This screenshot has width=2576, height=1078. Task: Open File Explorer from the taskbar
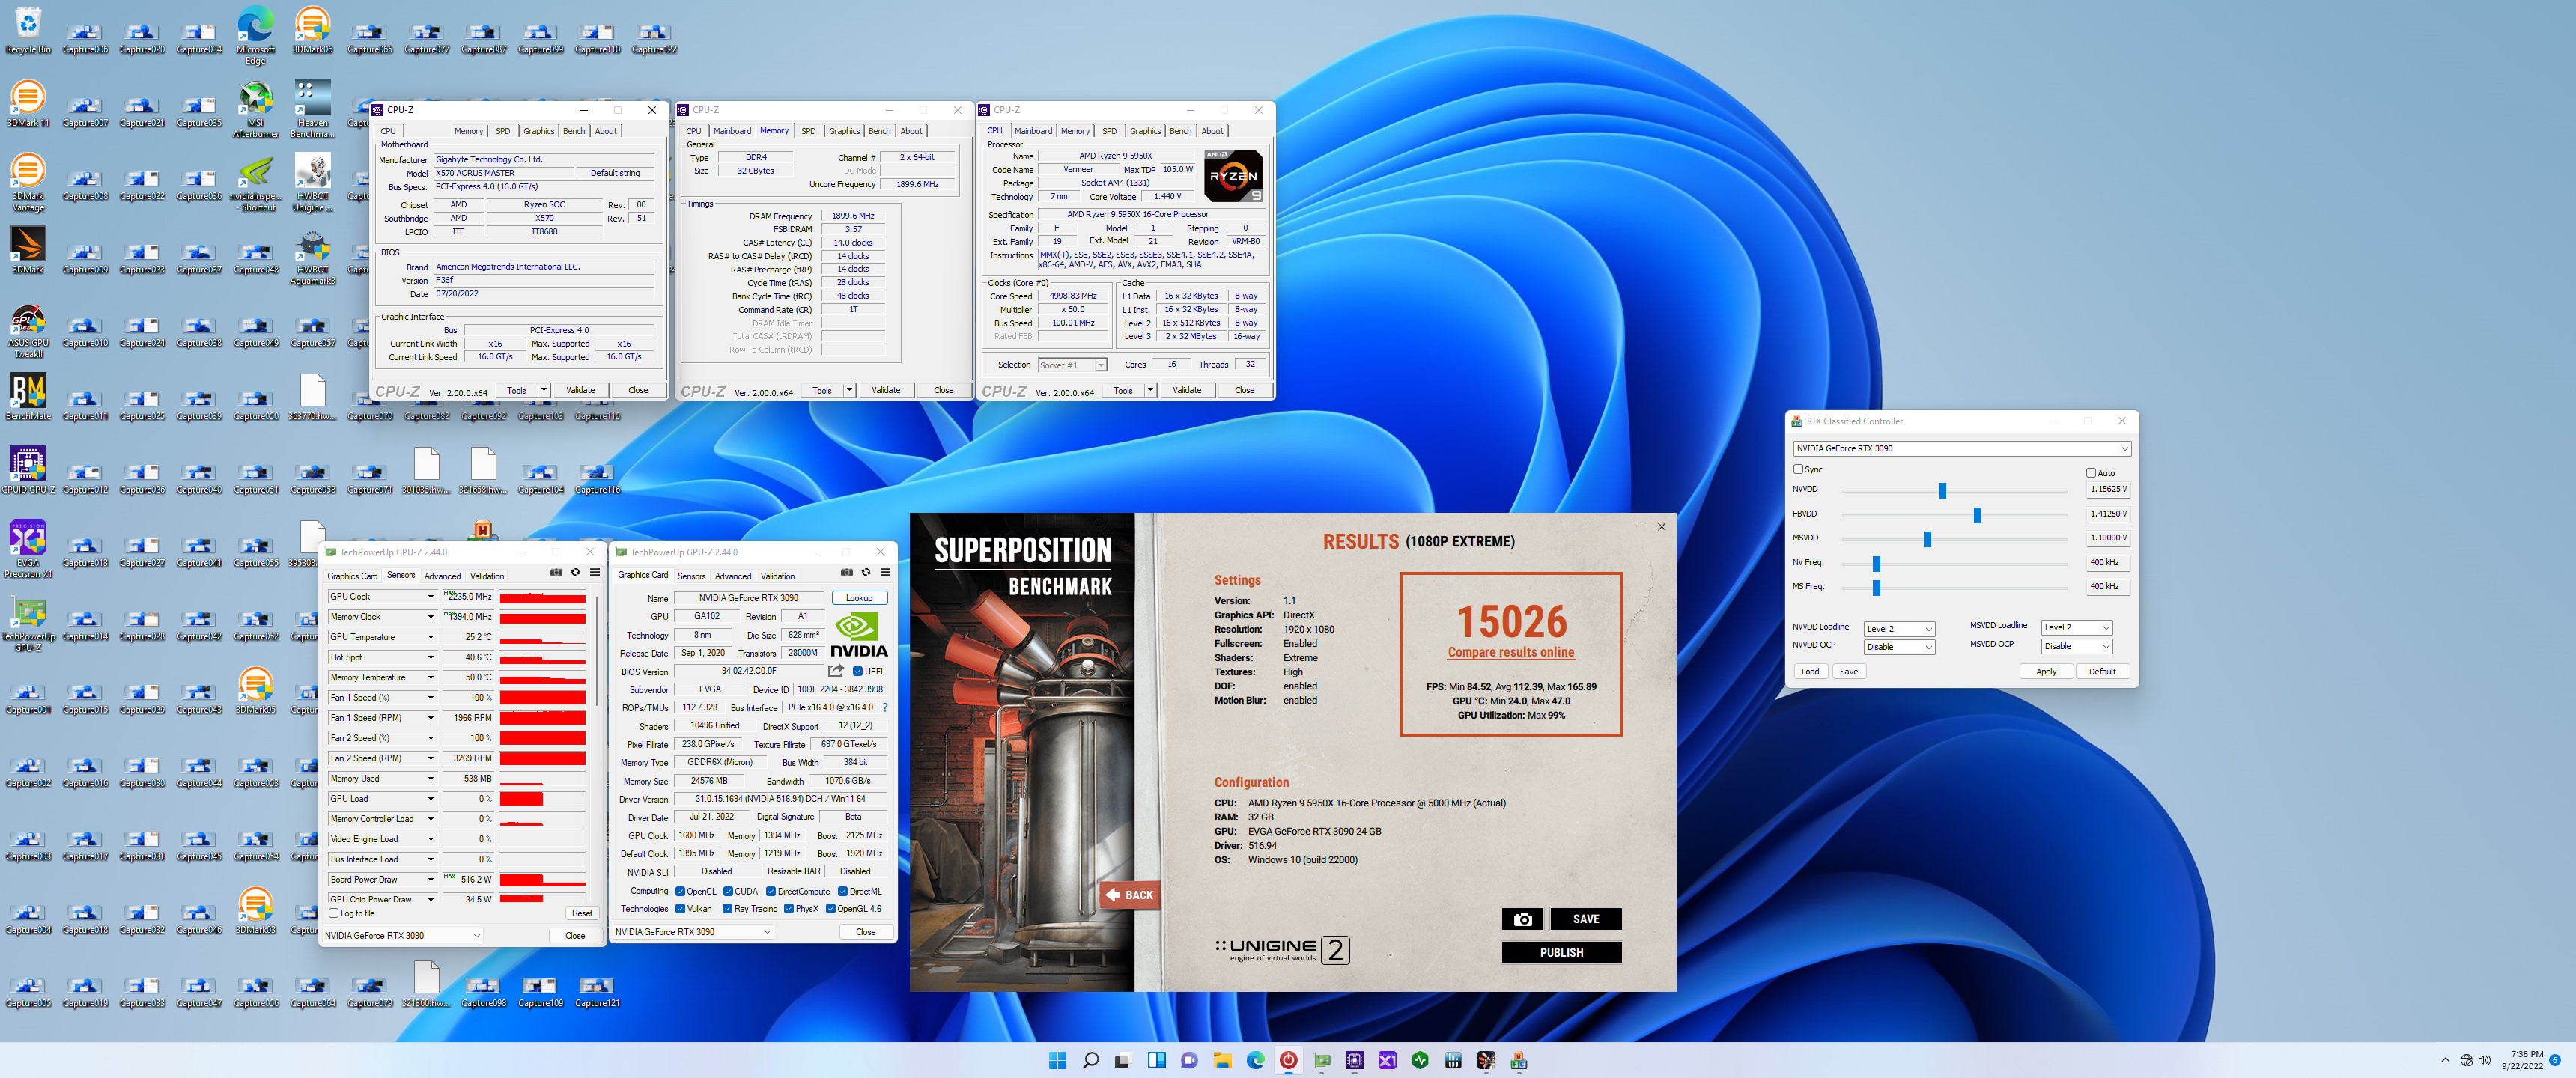(1222, 1060)
